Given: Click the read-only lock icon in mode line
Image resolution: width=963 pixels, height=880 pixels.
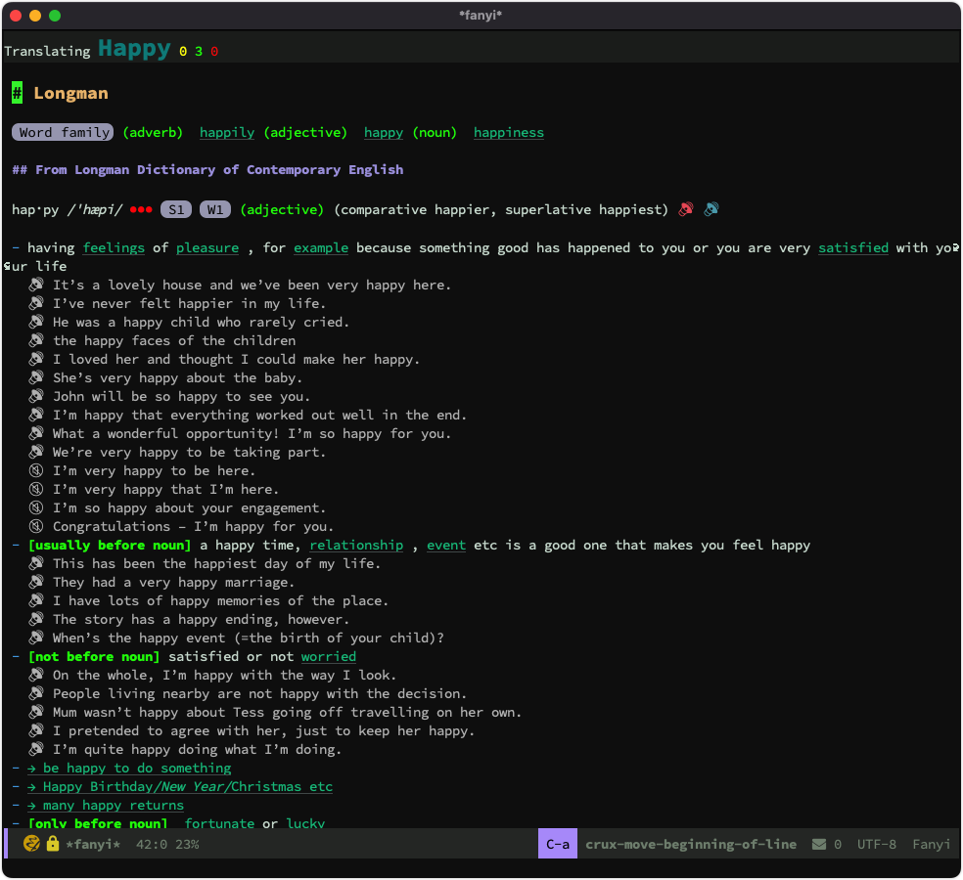Looking at the screenshot, I should point(53,844).
